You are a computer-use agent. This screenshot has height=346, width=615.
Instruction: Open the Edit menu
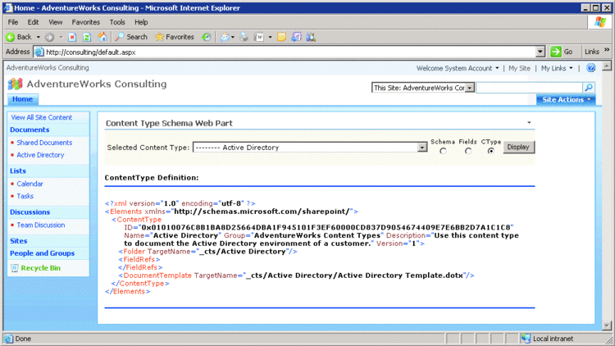(33, 22)
